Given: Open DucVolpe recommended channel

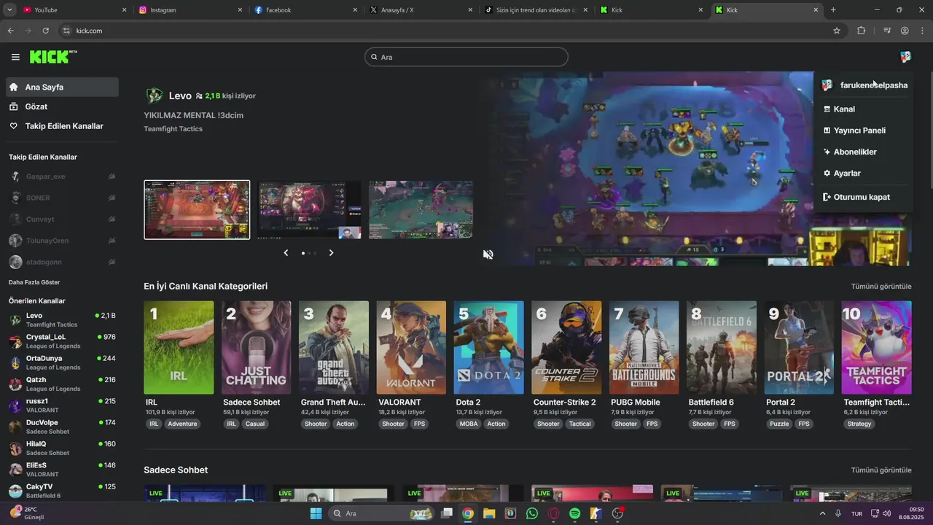Looking at the screenshot, I should [62, 426].
